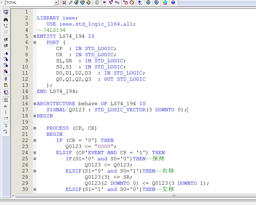
Task: Open the Chip Planner icon with checkmark
Action: 82,2
